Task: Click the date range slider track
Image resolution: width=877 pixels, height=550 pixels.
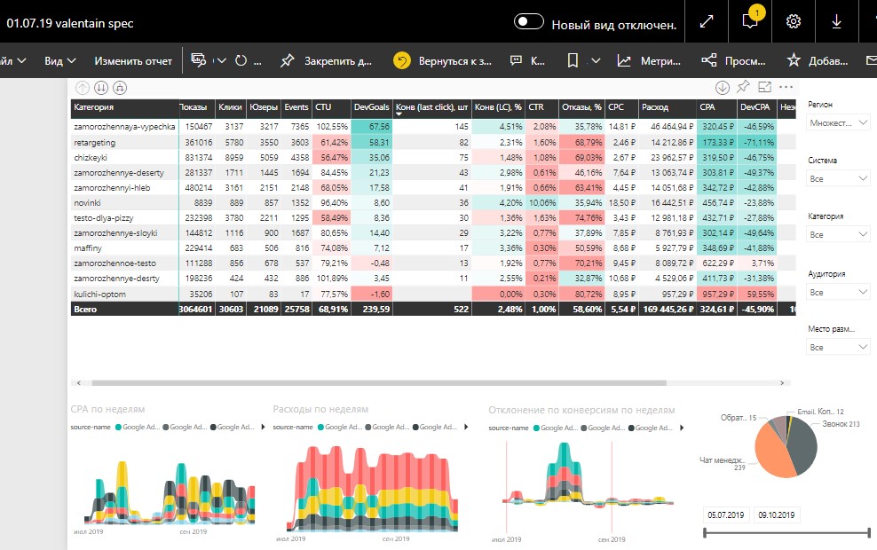Action: [x=787, y=532]
